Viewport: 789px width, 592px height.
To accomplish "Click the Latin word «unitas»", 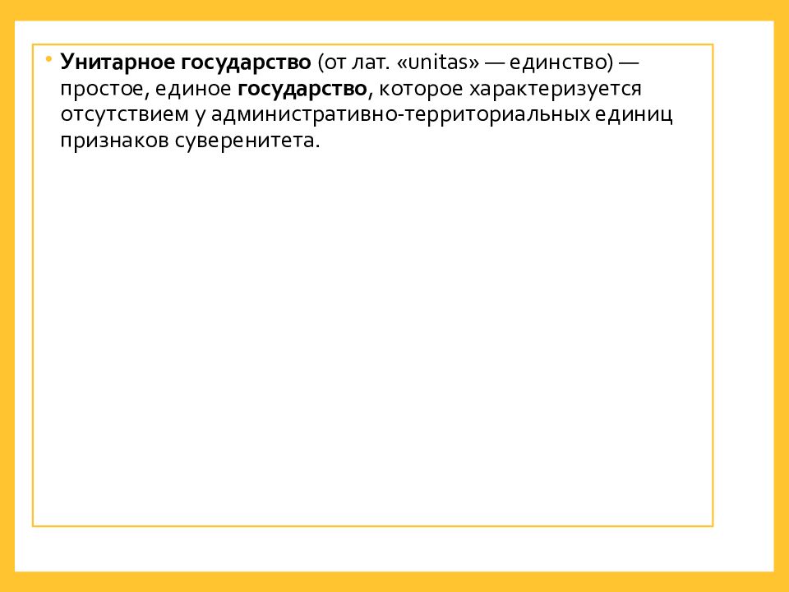I will [x=438, y=62].
